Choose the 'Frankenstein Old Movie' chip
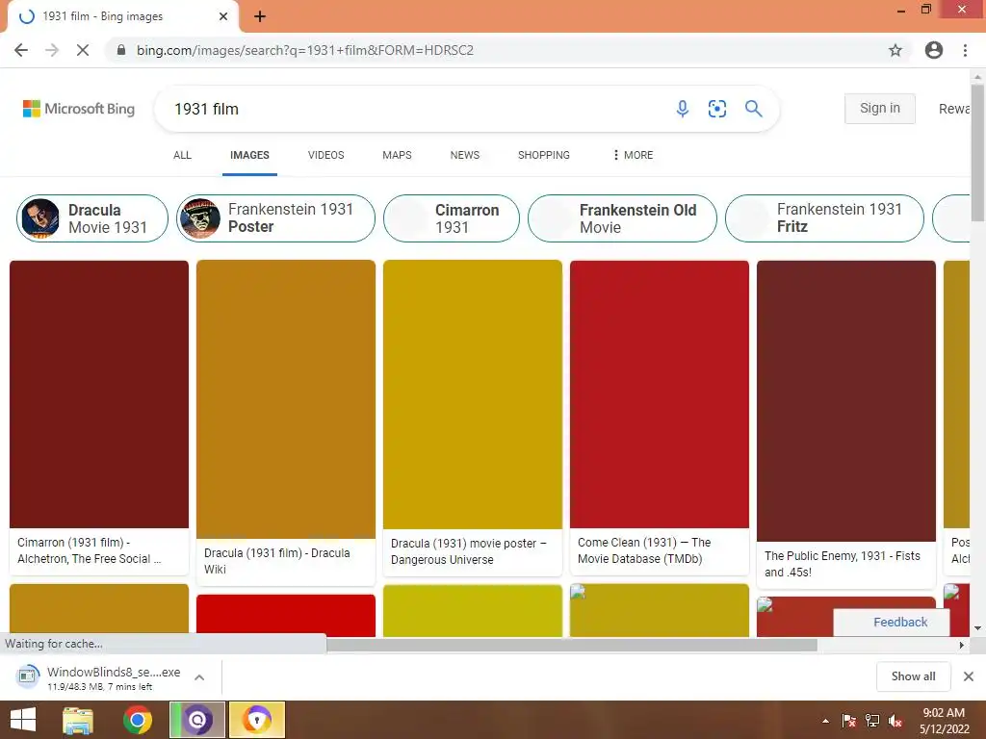 coord(623,218)
